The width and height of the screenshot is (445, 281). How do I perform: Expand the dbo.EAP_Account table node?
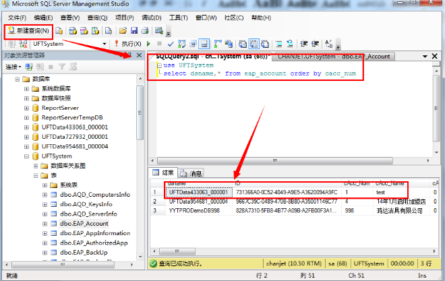pos(44,224)
